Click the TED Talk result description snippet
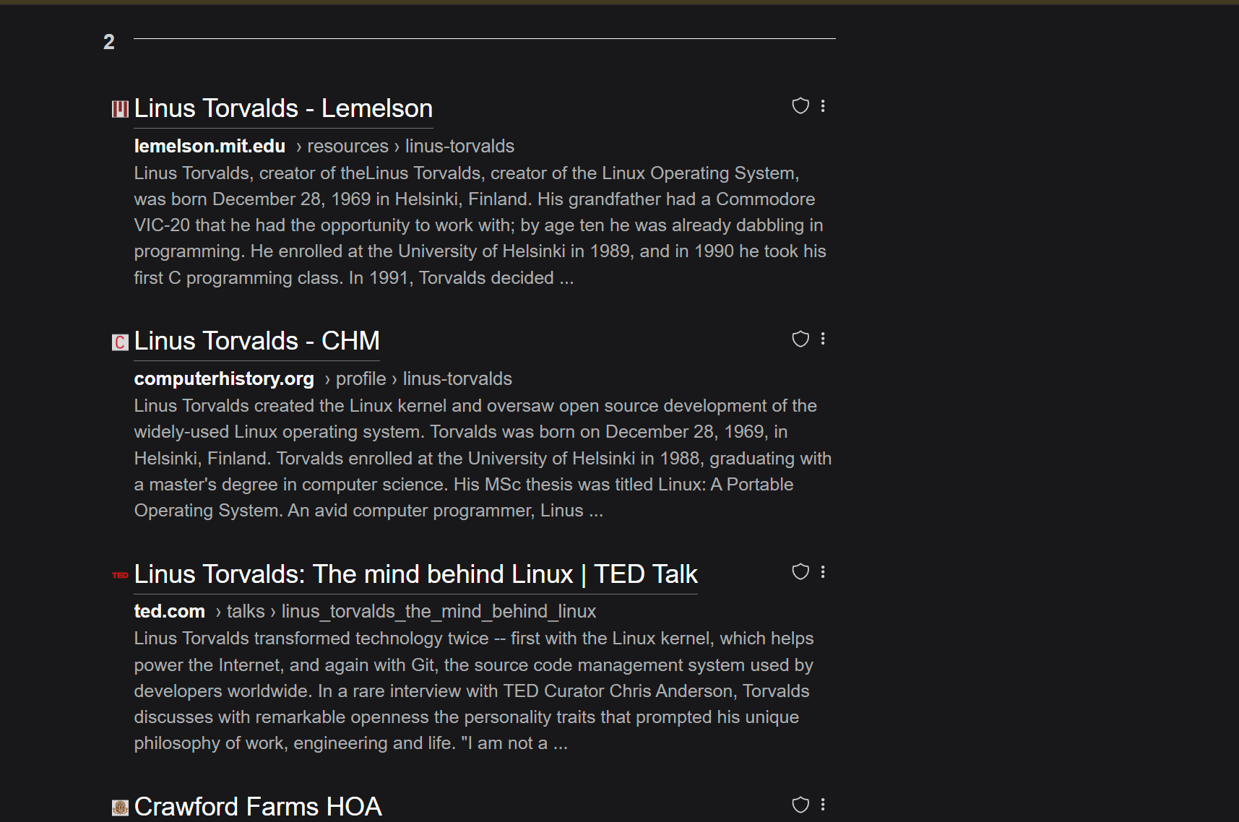The image size is (1239, 822). point(473,691)
